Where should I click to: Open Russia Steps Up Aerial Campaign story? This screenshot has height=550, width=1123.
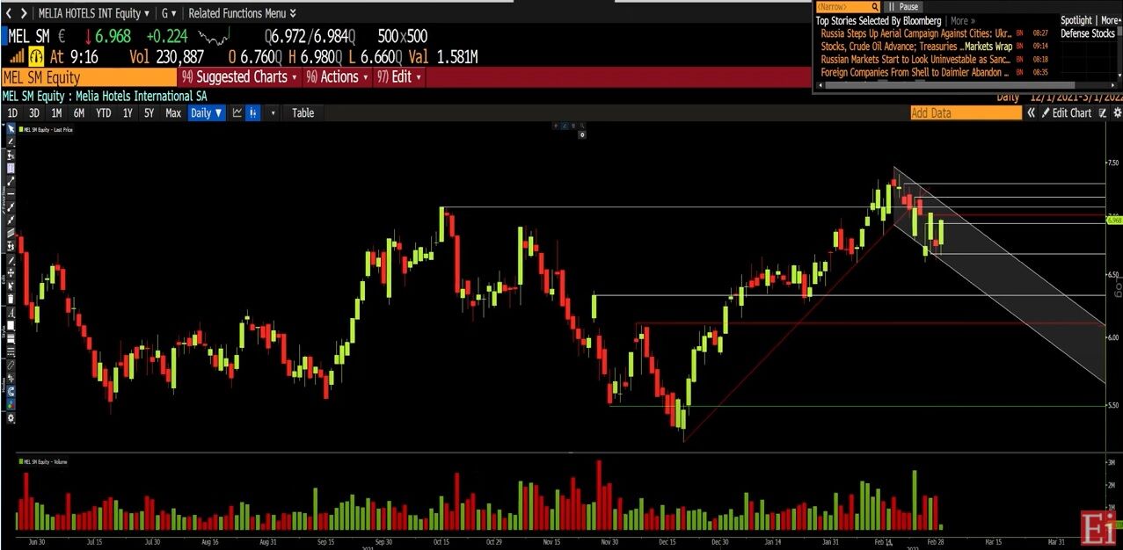coord(915,33)
